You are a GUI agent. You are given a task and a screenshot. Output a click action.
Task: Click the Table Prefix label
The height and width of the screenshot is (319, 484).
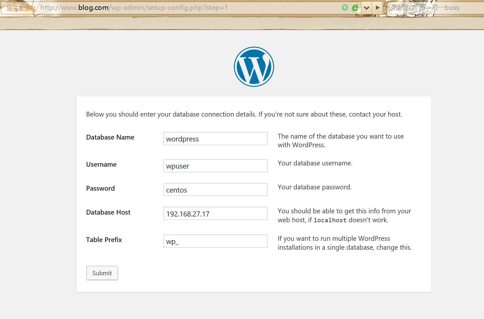click(104, 240)
